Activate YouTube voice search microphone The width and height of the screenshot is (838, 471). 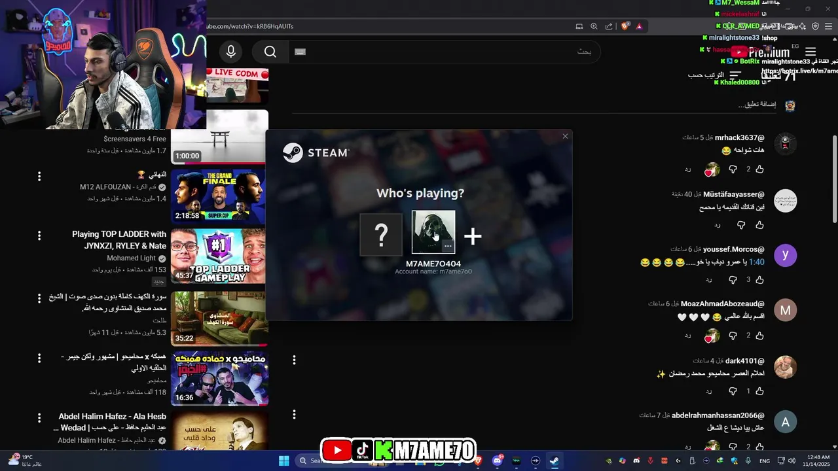point(230,52)
